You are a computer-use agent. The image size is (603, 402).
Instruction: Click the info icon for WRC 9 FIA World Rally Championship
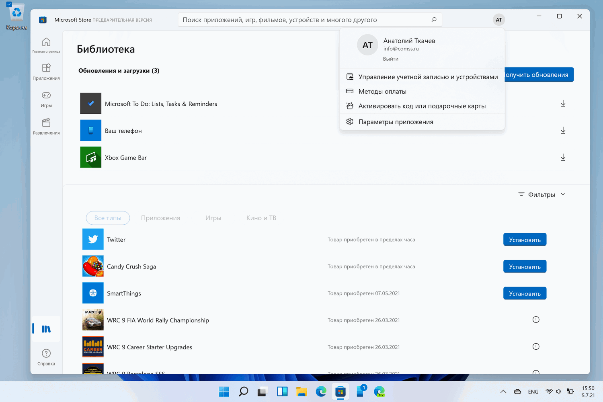(536, 320)
